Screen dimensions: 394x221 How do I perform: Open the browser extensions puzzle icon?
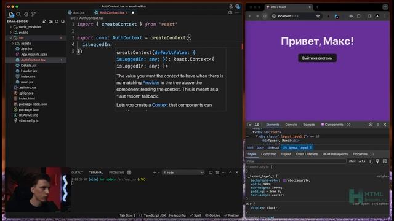pos(358,16)
